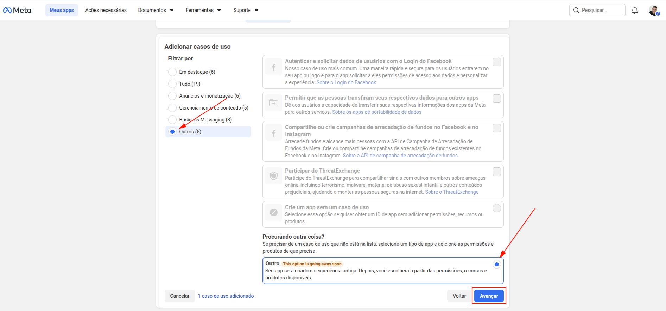The height and width of the screenshot is (311, 666).
Task: Click the Facebook icon beside Login do Facebook
Action: click(273, 67)
